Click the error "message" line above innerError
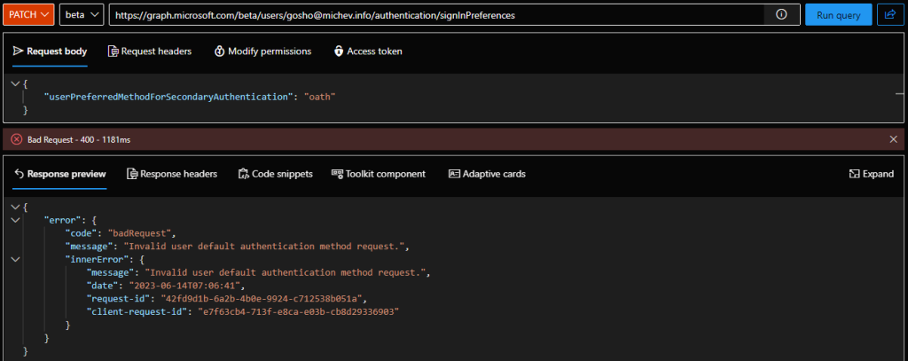Viewport: 908px width, 361px height. pos(238,247)
